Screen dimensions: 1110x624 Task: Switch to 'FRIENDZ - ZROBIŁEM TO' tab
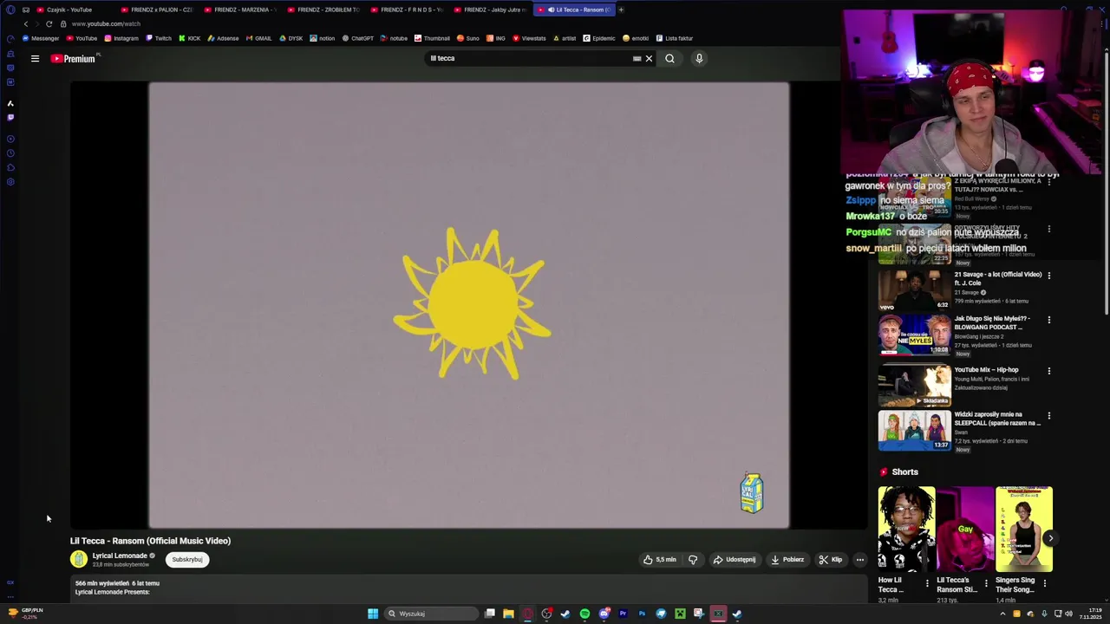(323, 10)
